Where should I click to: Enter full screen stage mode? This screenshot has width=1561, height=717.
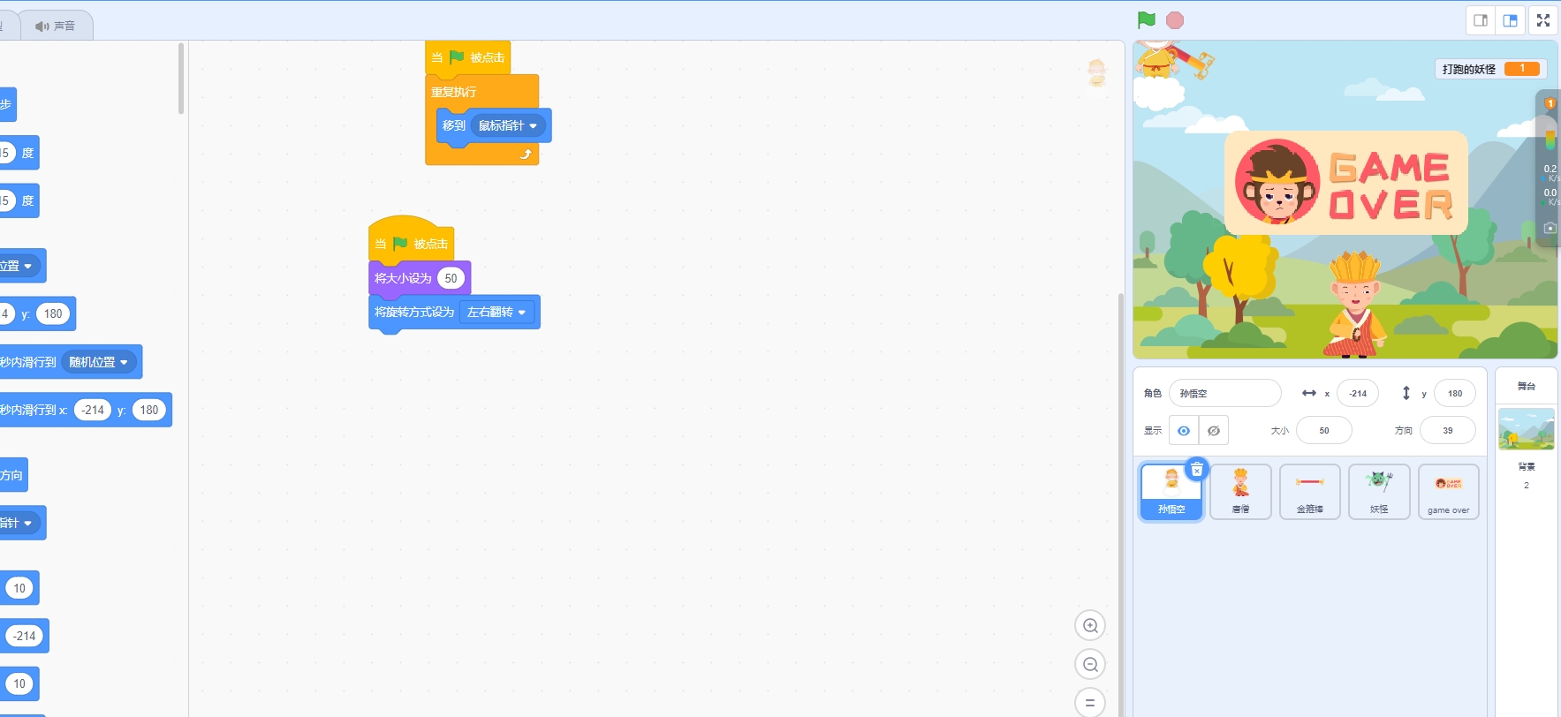(x=1543, y=20)
